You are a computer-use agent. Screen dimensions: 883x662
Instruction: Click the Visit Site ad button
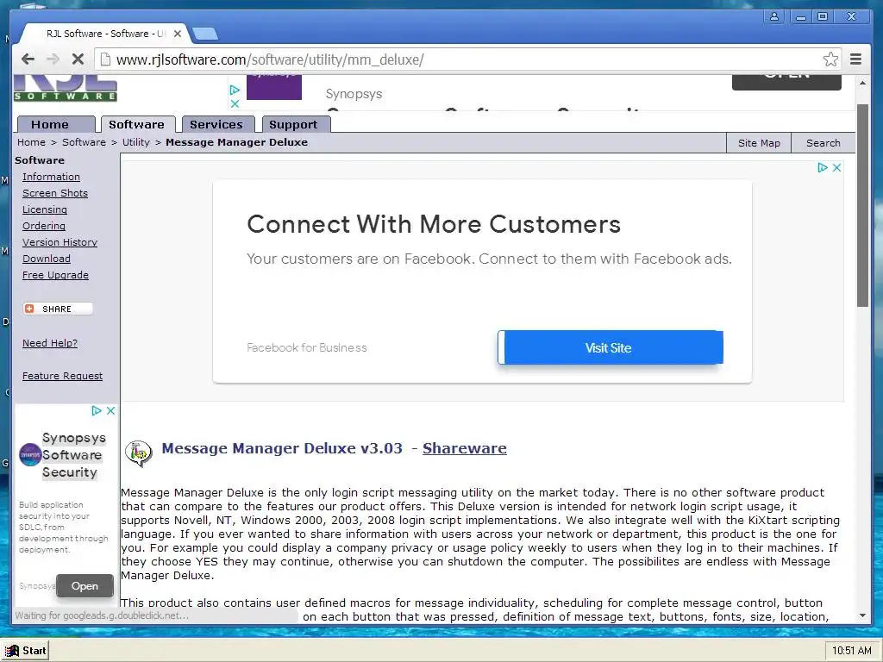[x=611, y=347]
